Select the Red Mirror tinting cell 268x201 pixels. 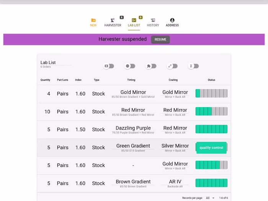click(133, 112)
